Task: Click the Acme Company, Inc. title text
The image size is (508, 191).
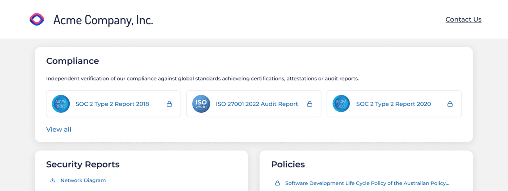Action: point(103,20)
